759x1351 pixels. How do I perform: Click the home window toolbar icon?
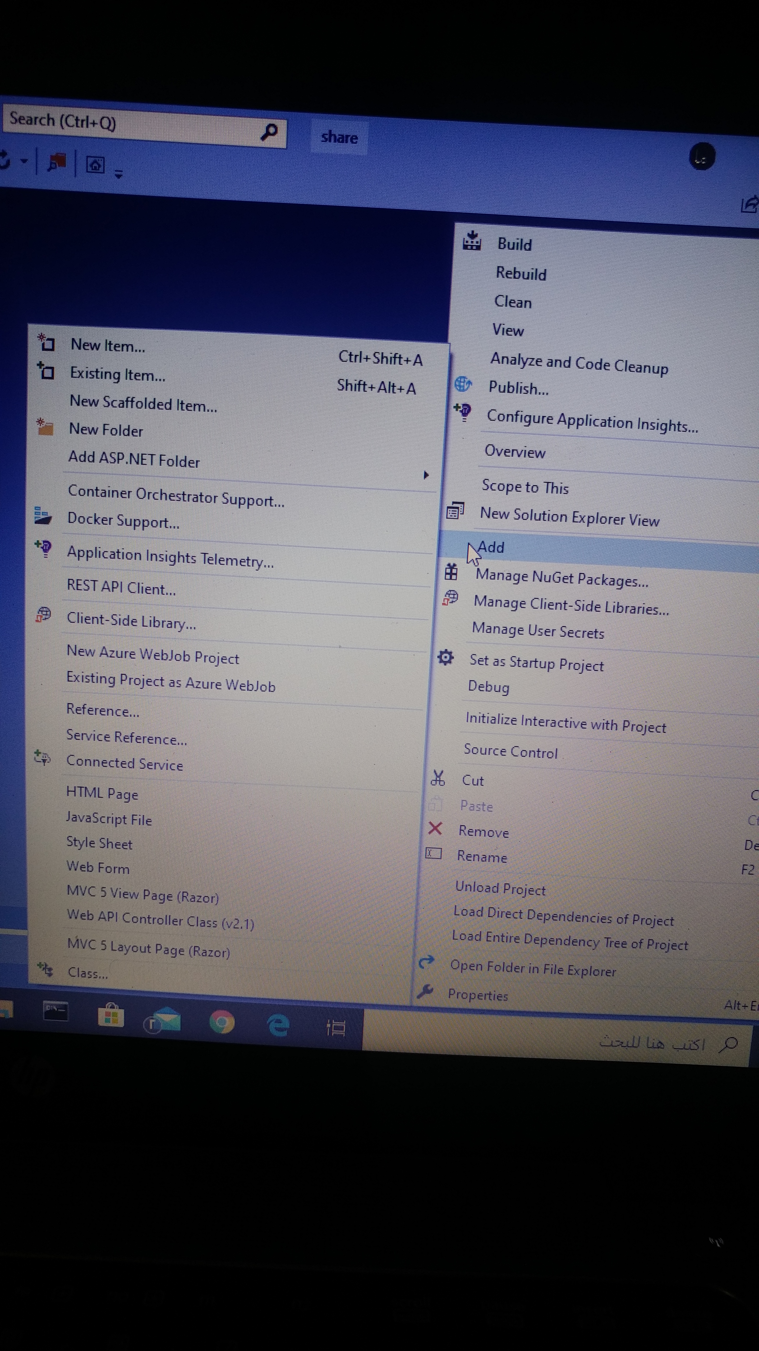click(x=95, y=165)
